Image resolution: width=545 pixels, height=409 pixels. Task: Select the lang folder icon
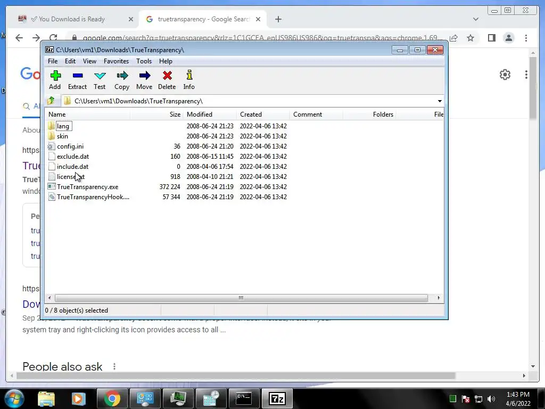(x=52, y=126)
